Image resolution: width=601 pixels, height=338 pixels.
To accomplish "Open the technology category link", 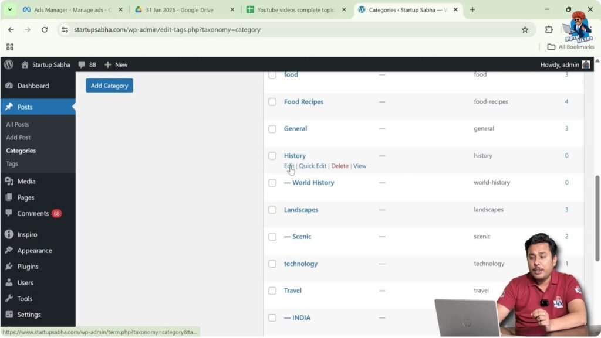I will coord(300,264).
